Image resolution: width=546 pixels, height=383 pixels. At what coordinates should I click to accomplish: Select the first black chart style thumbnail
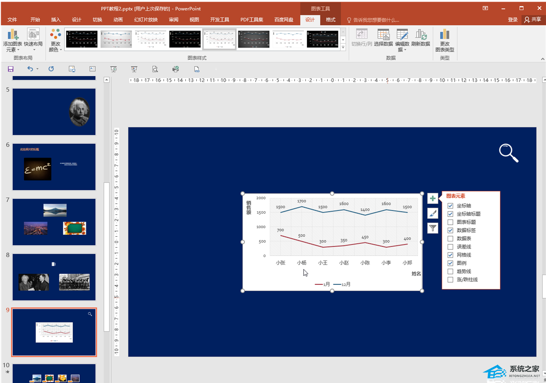82,39
